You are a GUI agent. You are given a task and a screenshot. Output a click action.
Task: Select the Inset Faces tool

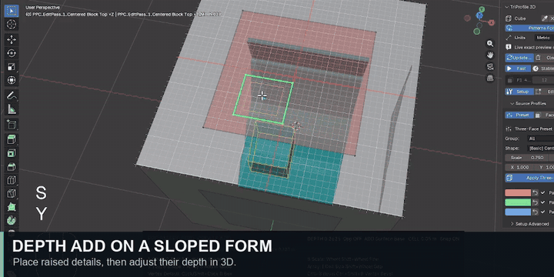pyautogui.click(x=12, y=153)
